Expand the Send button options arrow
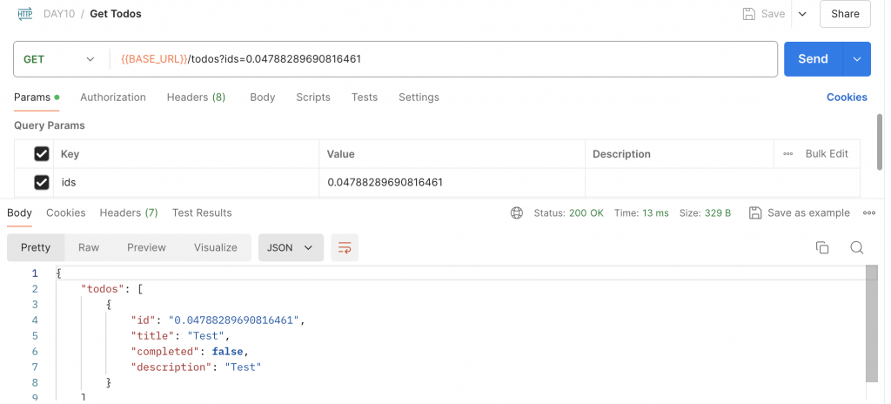Screen dimensions: 891x404 tap(857, 58)
